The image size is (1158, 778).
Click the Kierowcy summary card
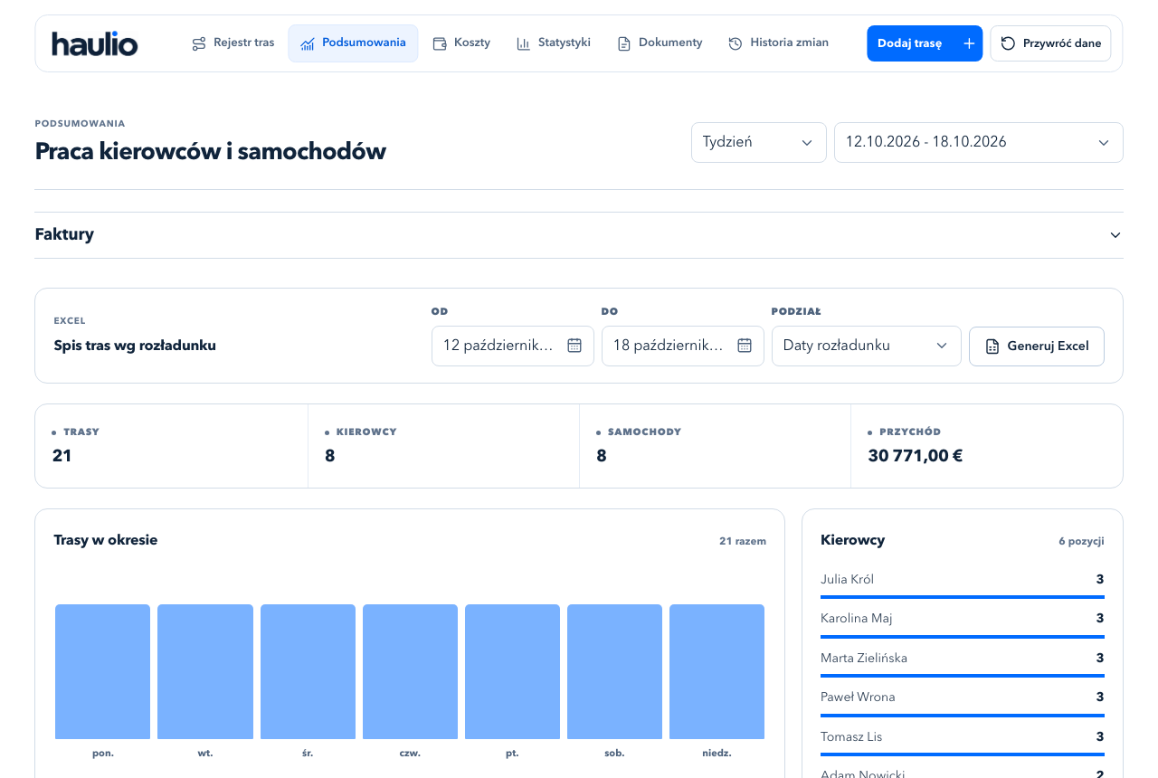pos(443,446)
